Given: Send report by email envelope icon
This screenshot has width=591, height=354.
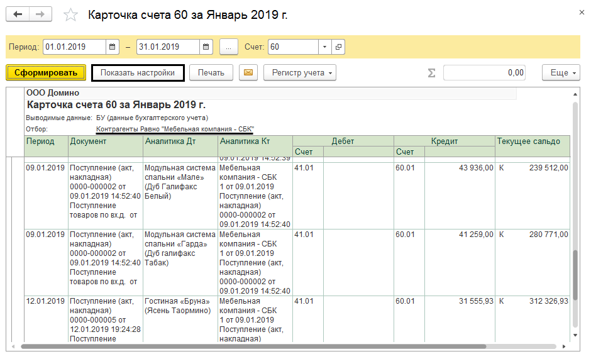Looking at the screenshot, I should tap(248, 73).
